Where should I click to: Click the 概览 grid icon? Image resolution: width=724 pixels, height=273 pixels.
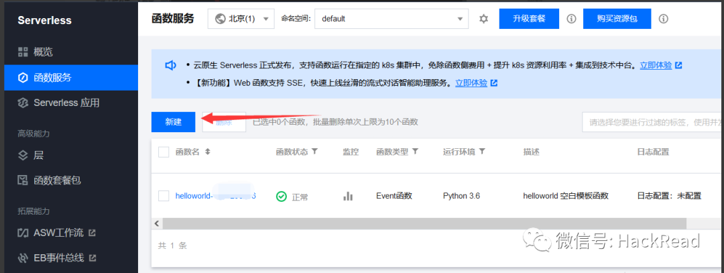[23, 52]
